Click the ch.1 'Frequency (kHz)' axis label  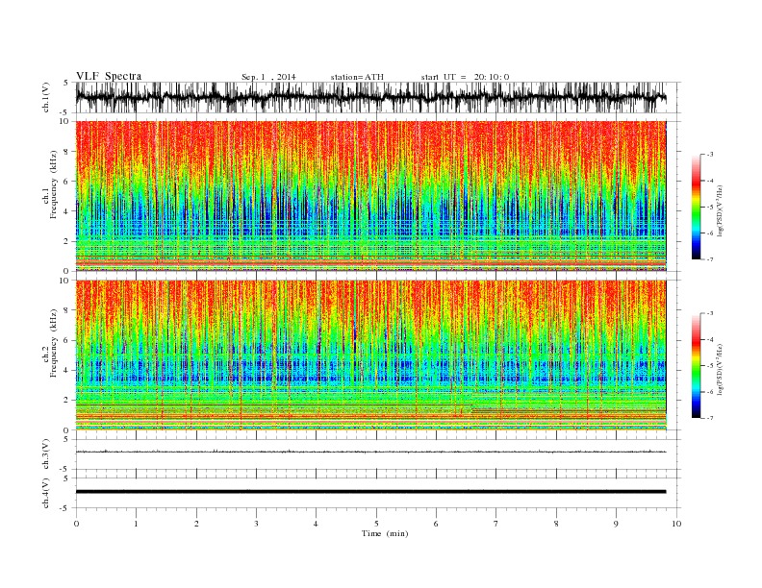53,184
